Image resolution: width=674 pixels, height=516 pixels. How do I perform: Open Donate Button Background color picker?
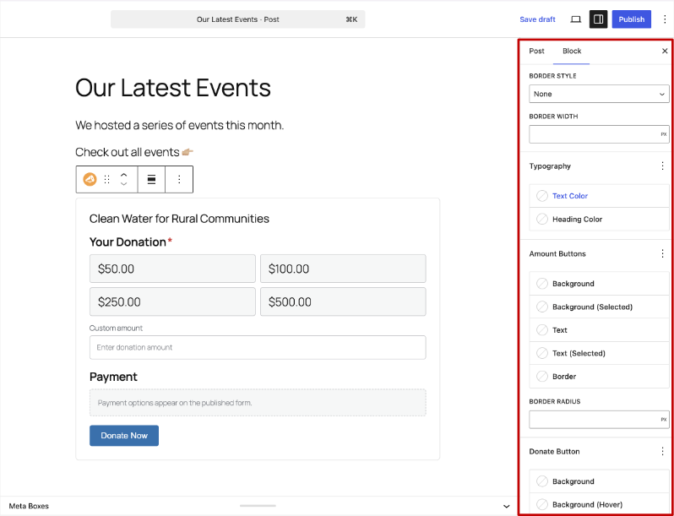[599, 481]
